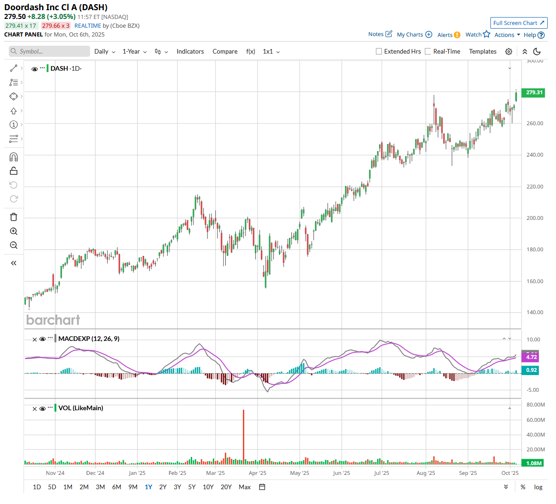
Task: Select the Max range tab
Action: click(x=245, y=487)
